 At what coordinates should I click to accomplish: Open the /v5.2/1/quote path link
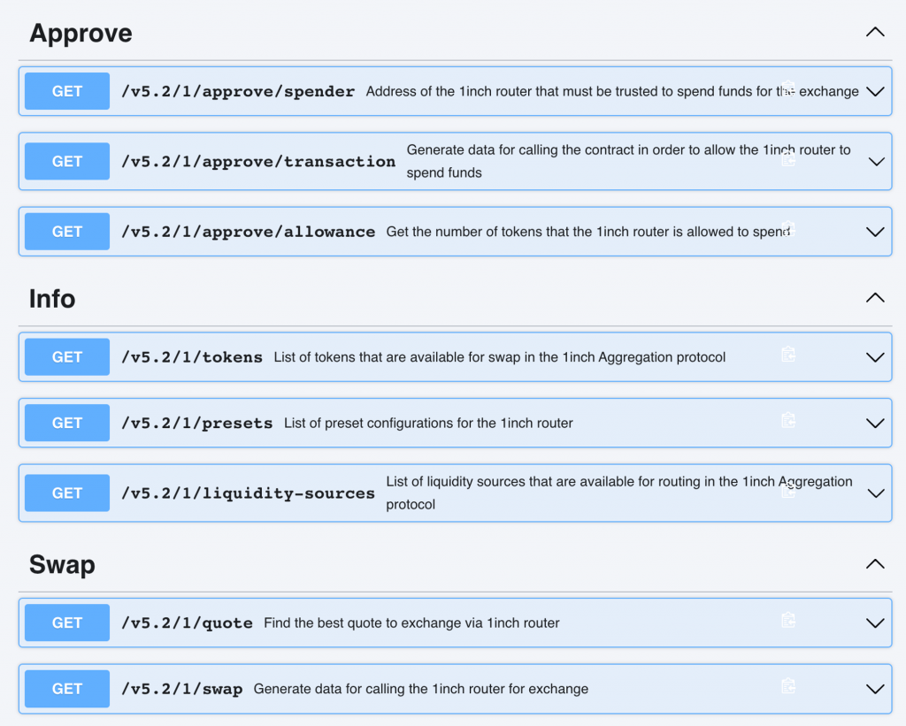point(188,623)
